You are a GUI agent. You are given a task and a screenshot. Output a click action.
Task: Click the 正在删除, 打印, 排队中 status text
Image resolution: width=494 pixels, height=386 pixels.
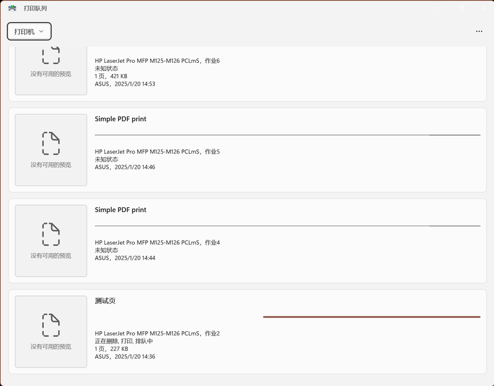point(124,341)
